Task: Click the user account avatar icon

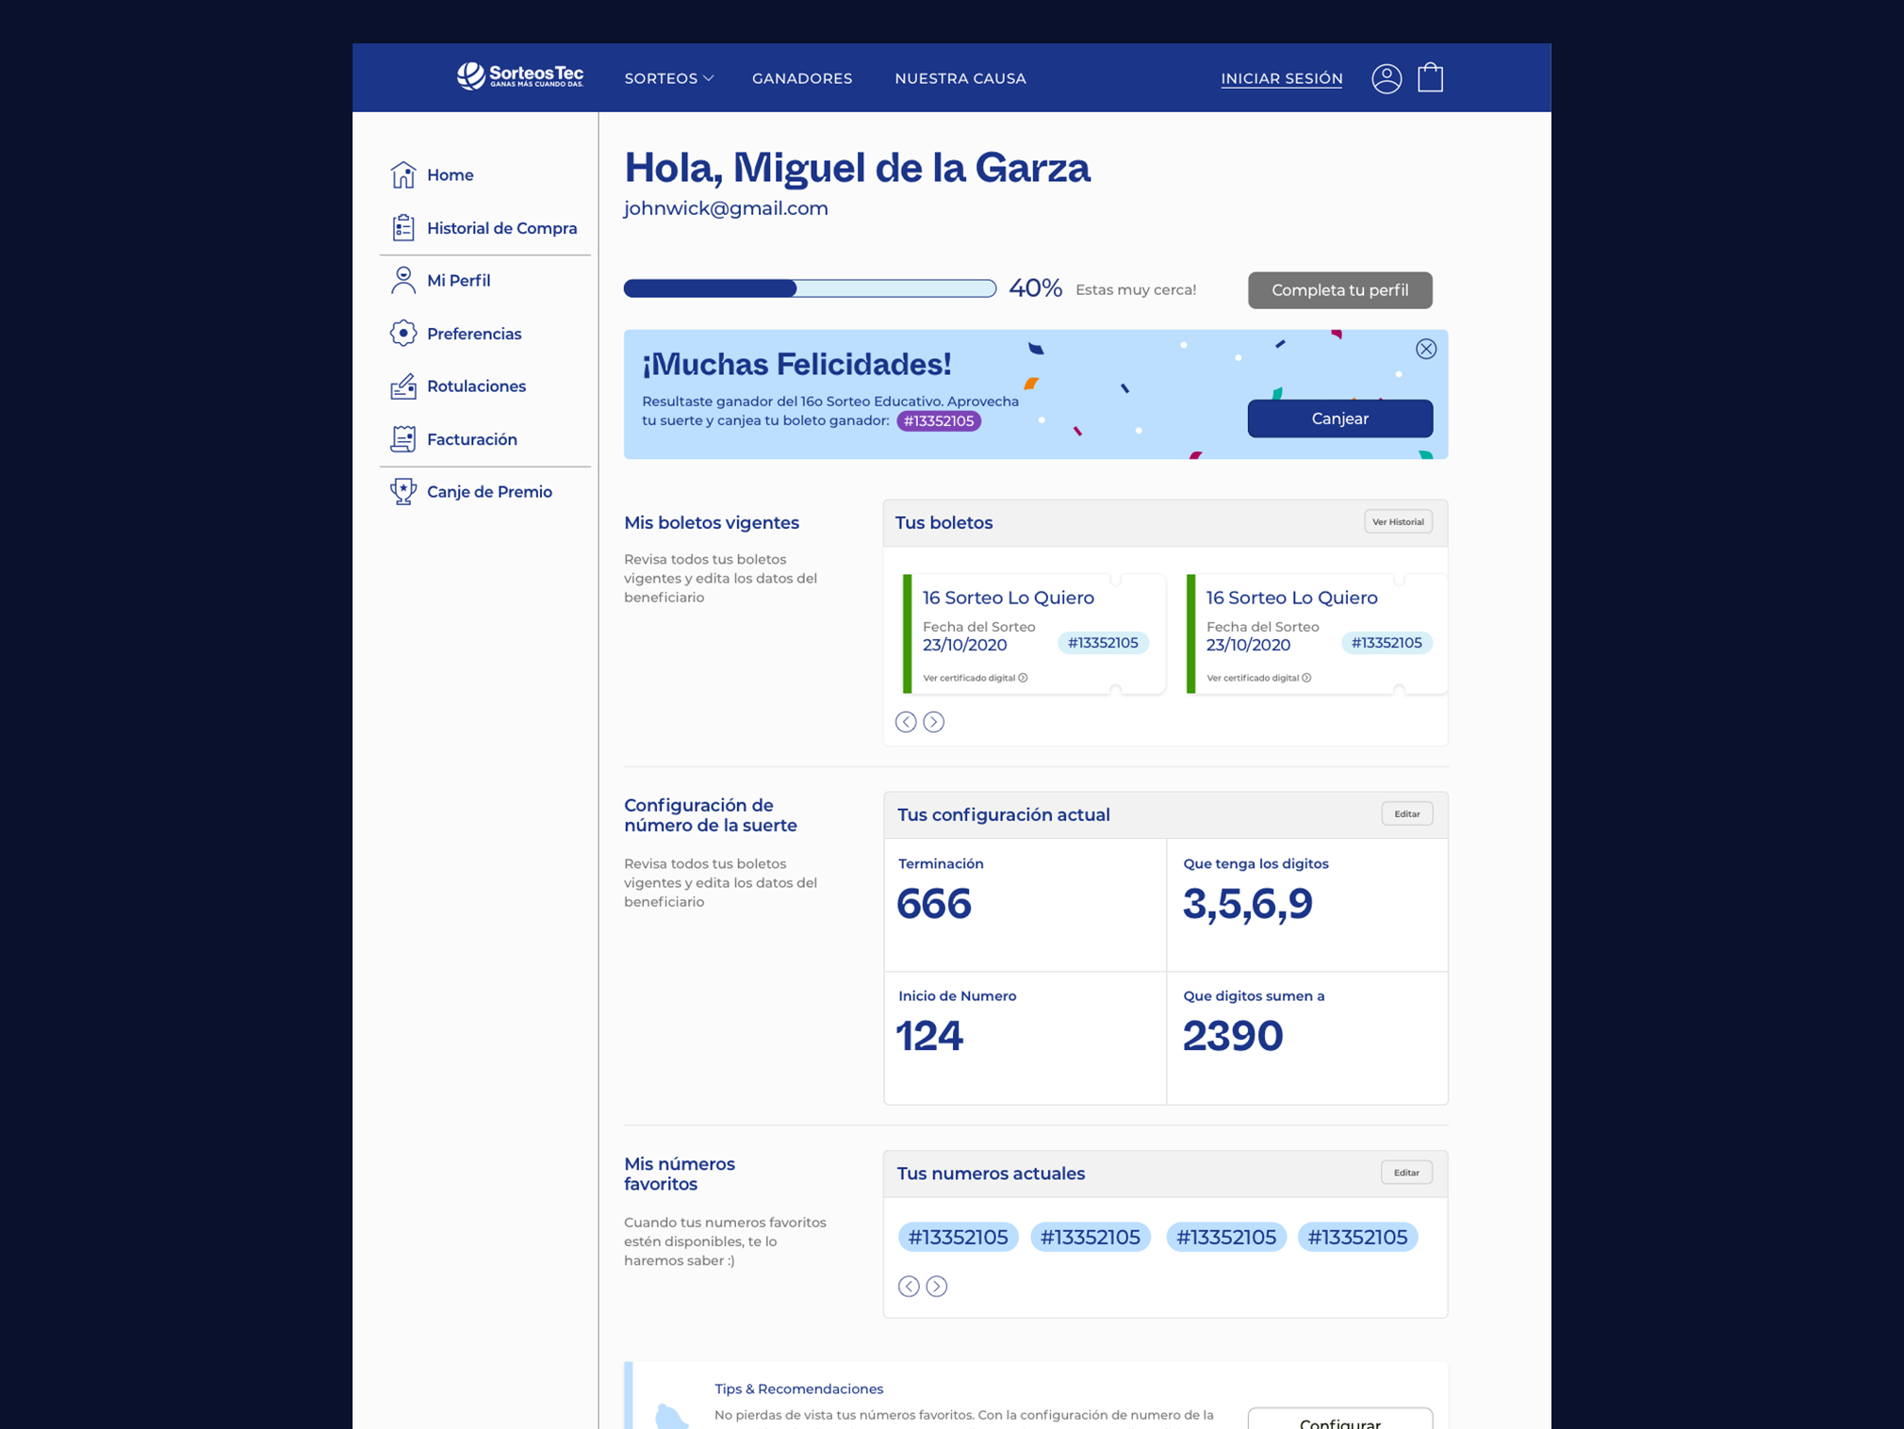Action: click(x=1386, y=78)
